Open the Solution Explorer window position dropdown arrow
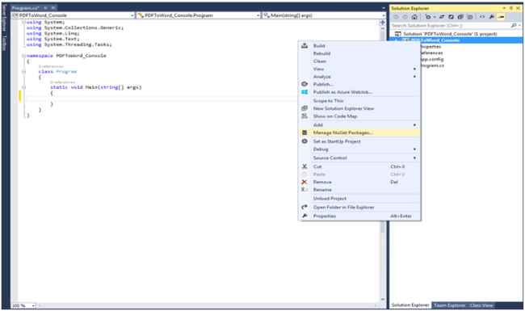525x311 pixels. click(x=504, y=8)
